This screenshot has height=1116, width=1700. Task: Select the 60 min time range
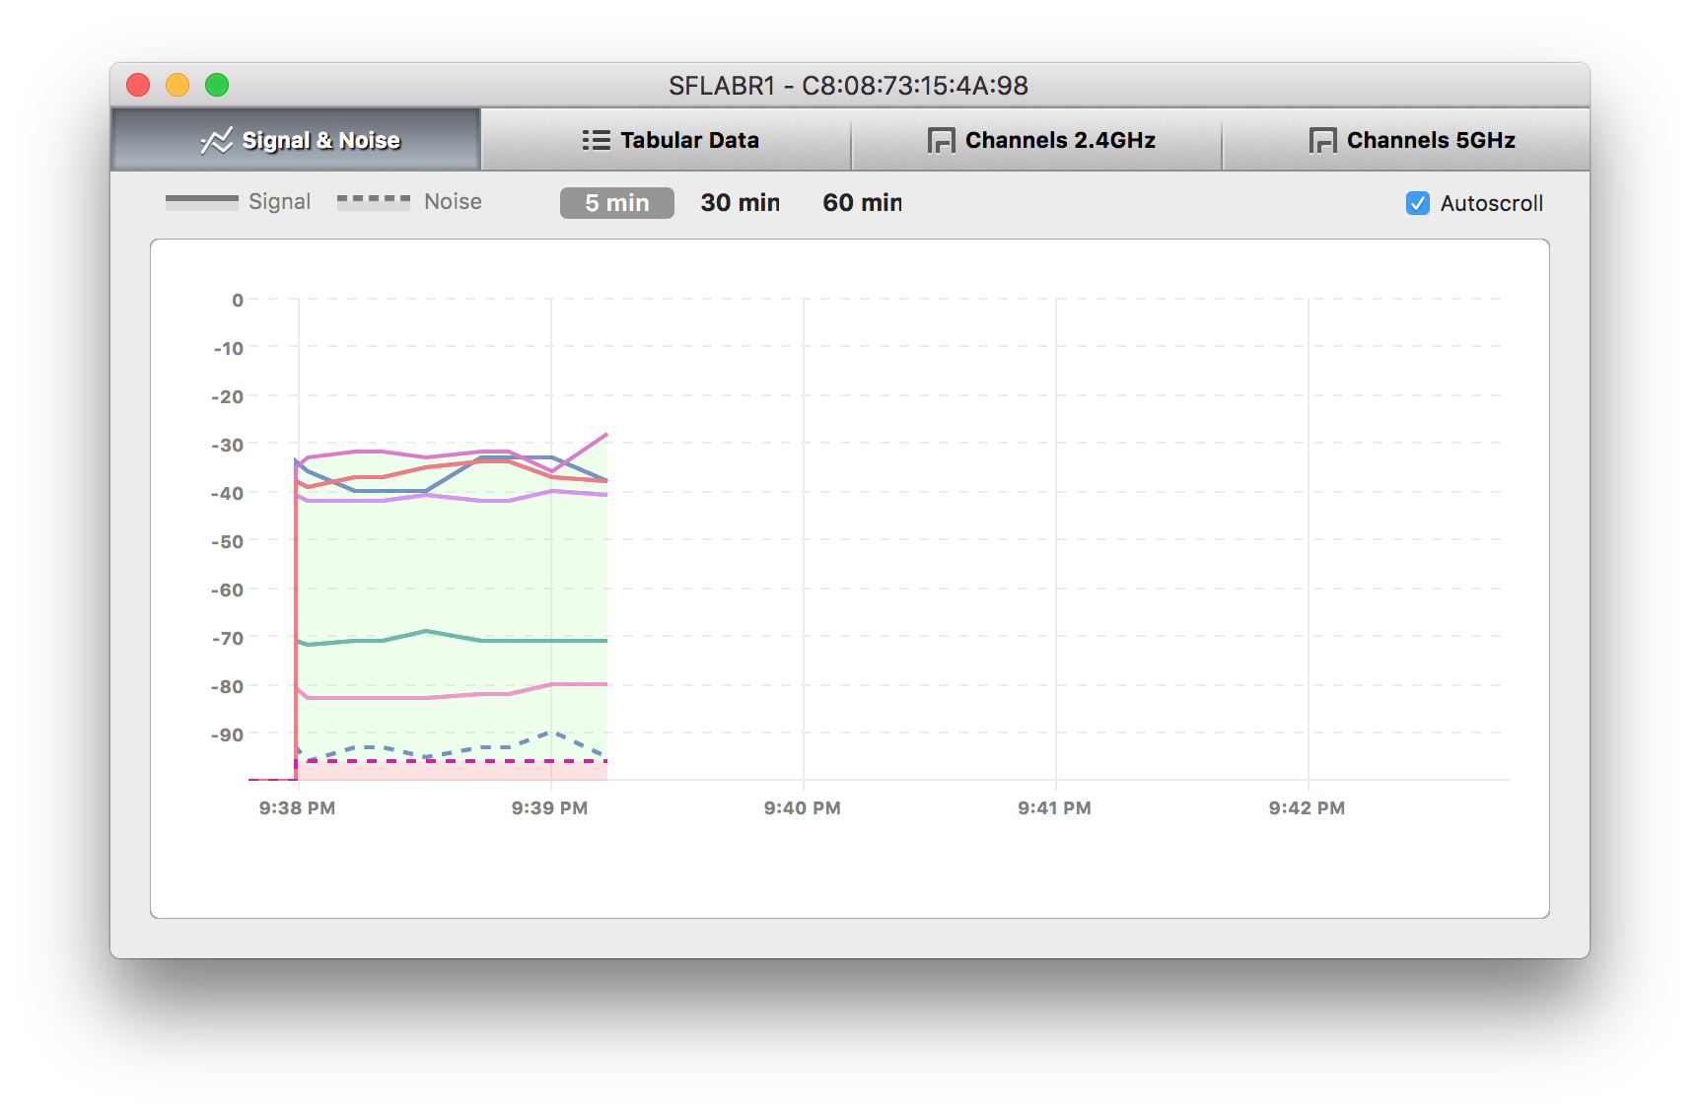862,203
